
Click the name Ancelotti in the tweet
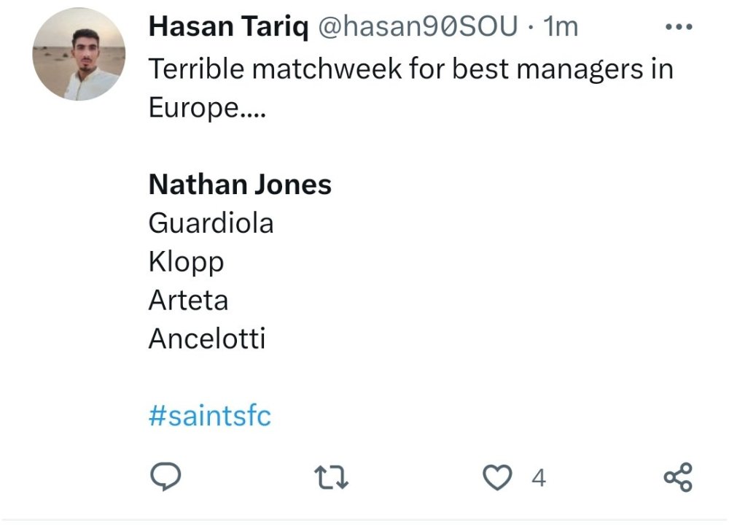point(207,339)
